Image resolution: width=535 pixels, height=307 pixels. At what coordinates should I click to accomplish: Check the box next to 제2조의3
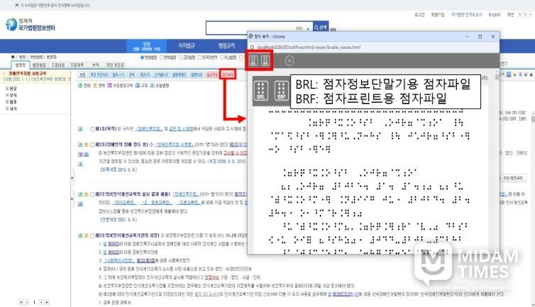click(x=92, y=235)
